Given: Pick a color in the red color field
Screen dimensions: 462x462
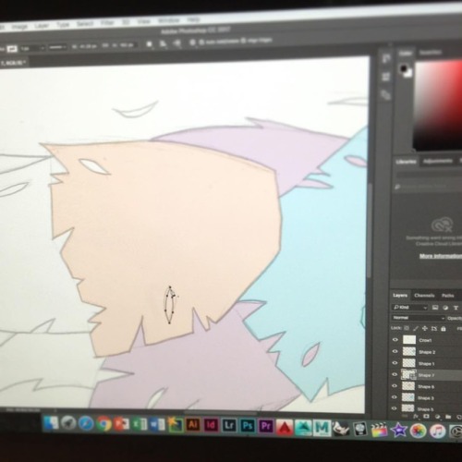Looking at the screenshot, I should coord(439,106).
